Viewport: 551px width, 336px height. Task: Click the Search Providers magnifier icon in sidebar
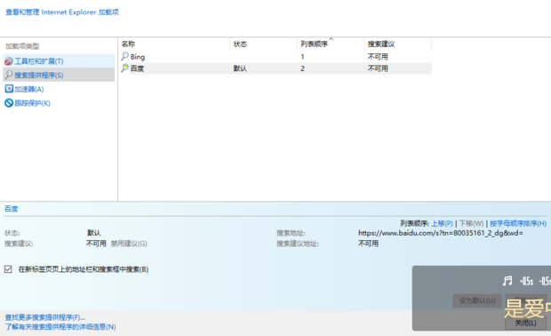(9, 75)
